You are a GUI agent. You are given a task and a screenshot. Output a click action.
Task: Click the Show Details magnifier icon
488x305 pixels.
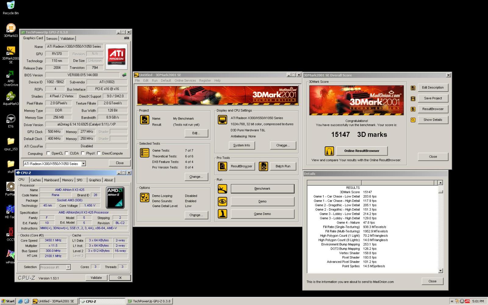413,120
